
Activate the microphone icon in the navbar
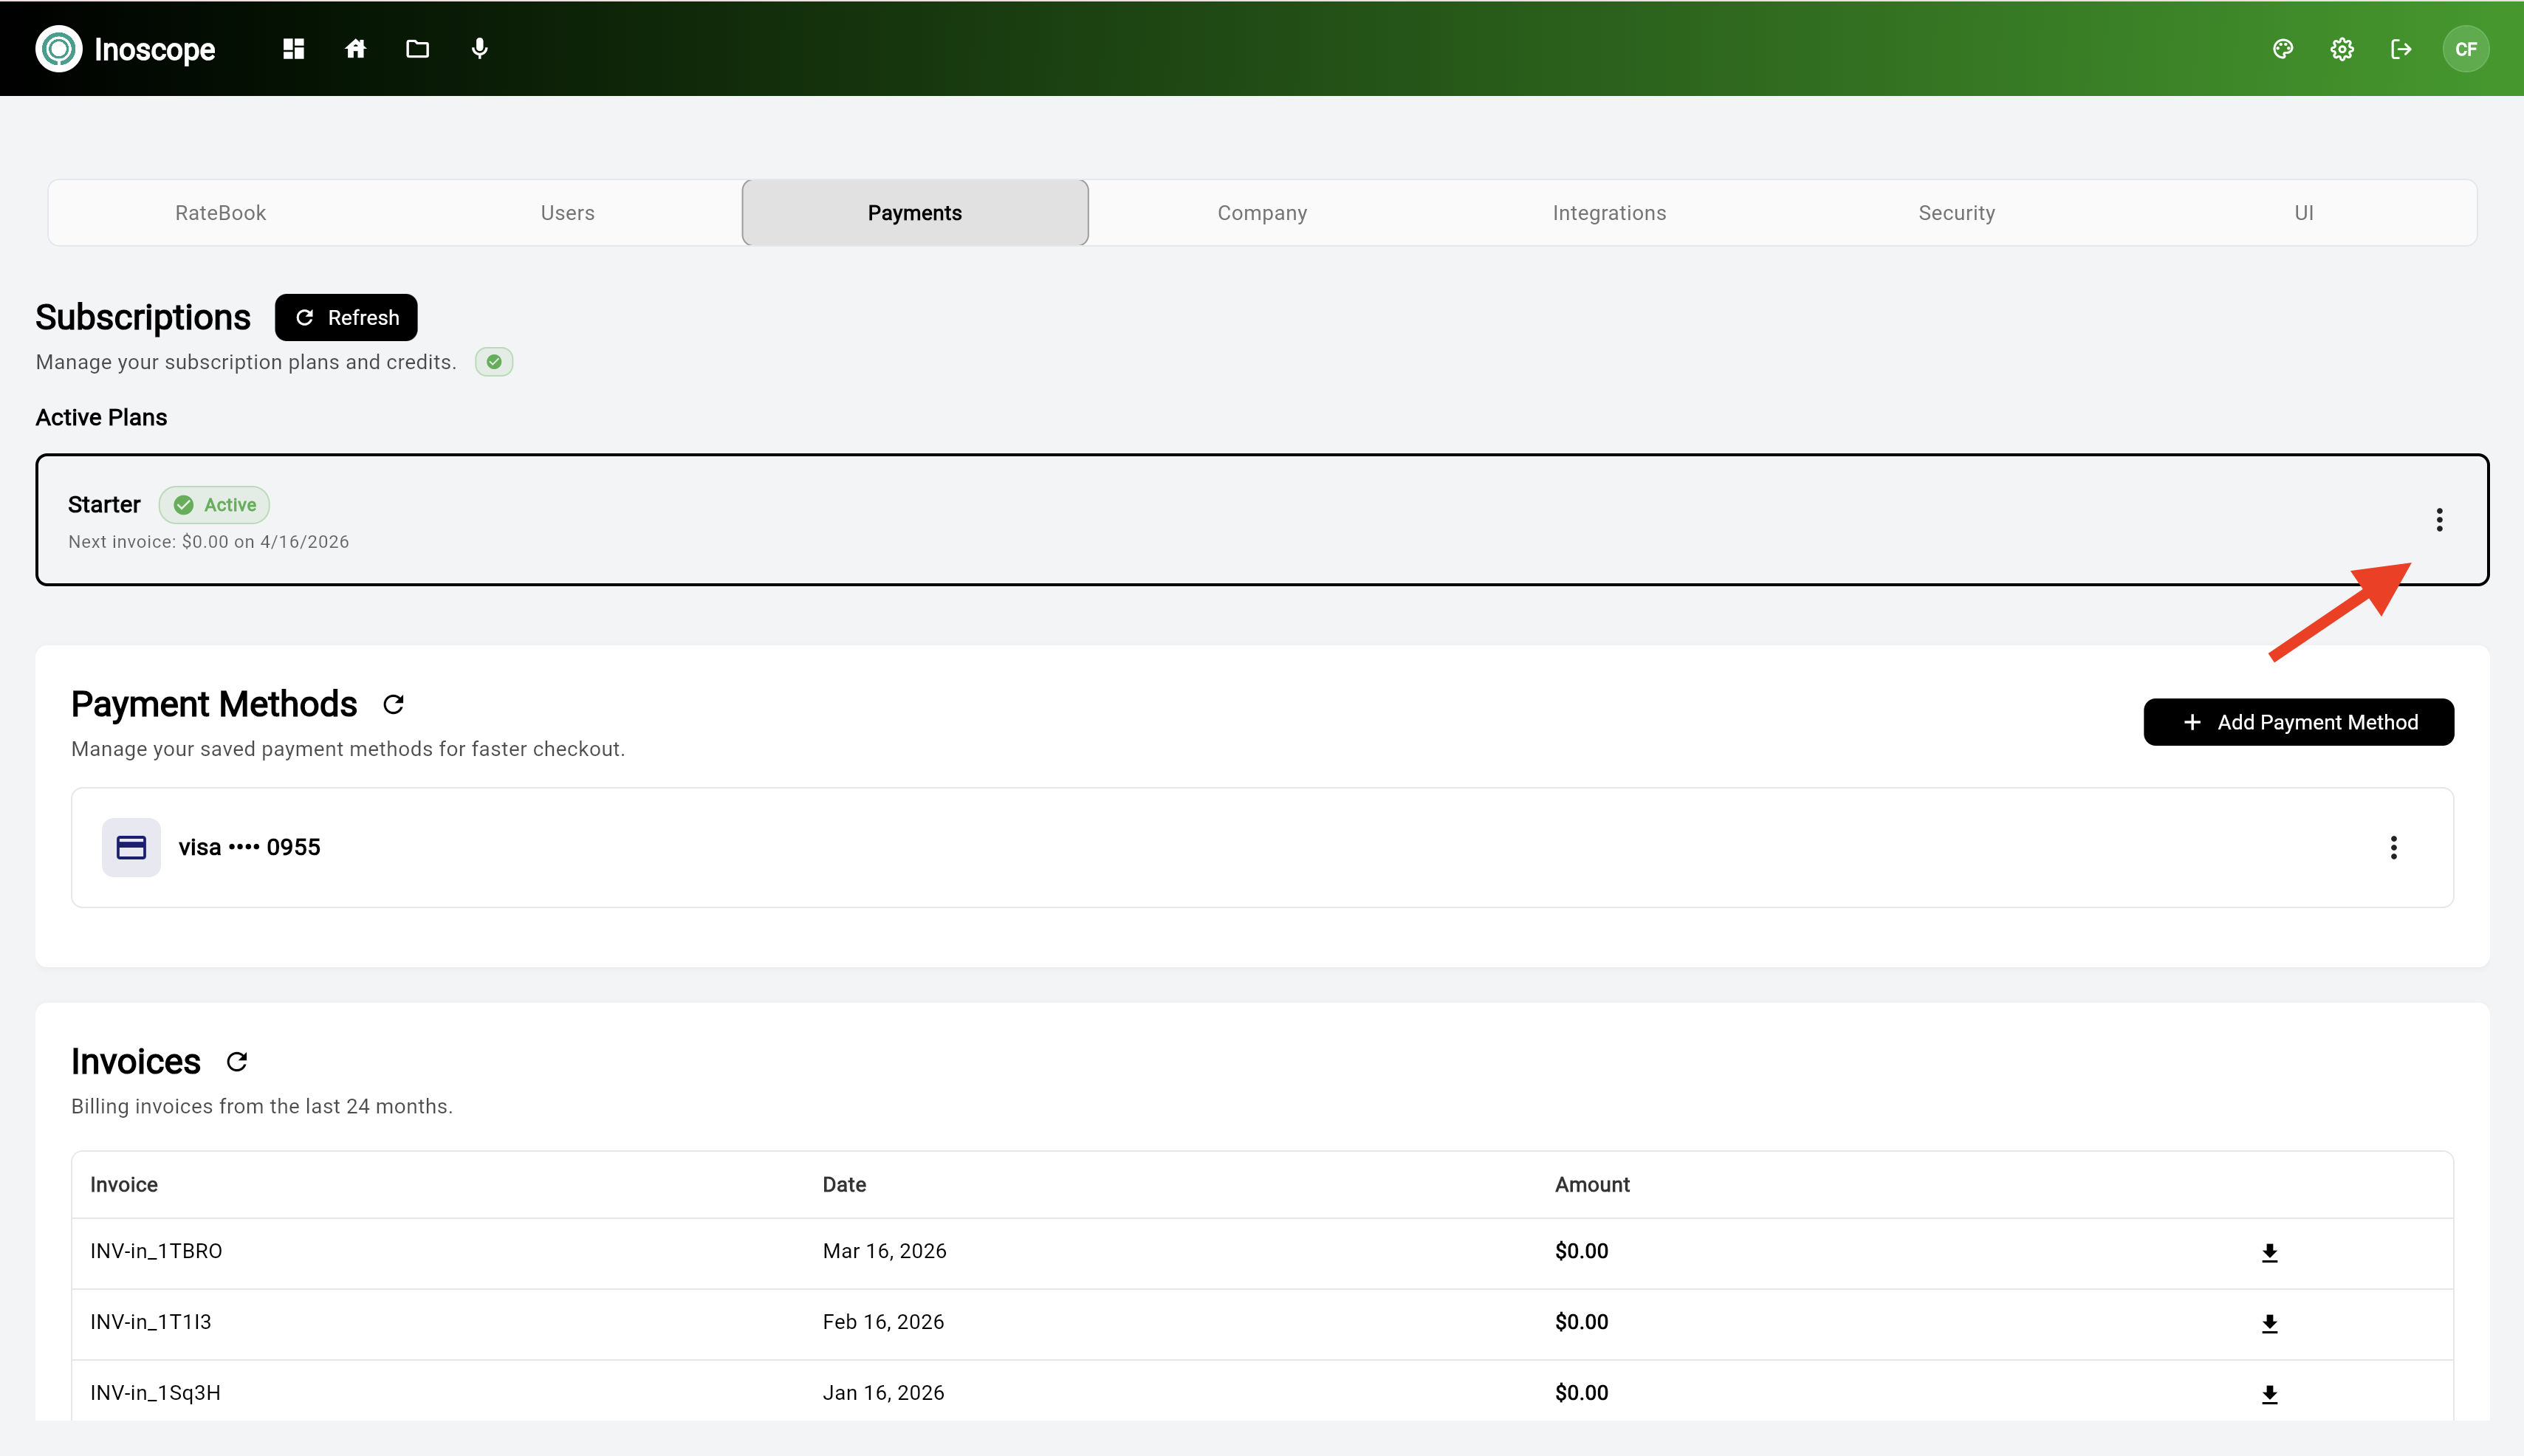[x=480, y=48]
